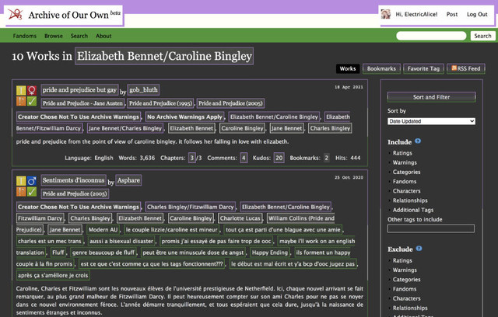Switch to the Bookmarks tab
The width and height of the screenshot is (498, 317).
click(x=381, y=68)
